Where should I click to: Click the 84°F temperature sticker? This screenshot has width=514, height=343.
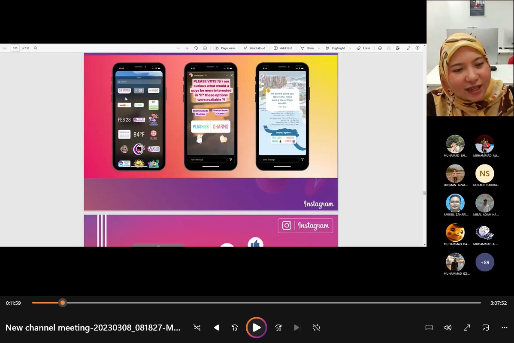pos(139,134)
